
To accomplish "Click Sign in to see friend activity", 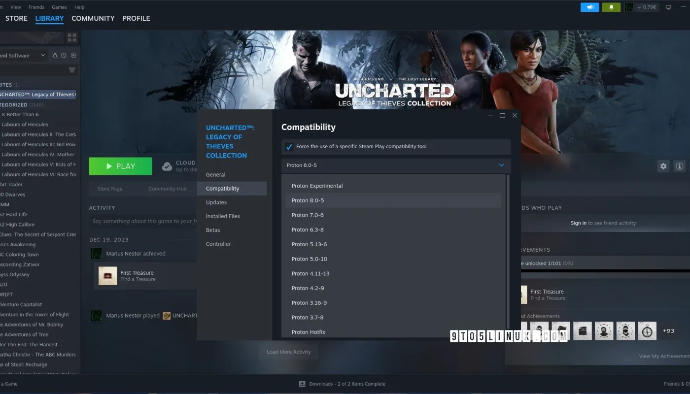I will click(x=579, y=223).
